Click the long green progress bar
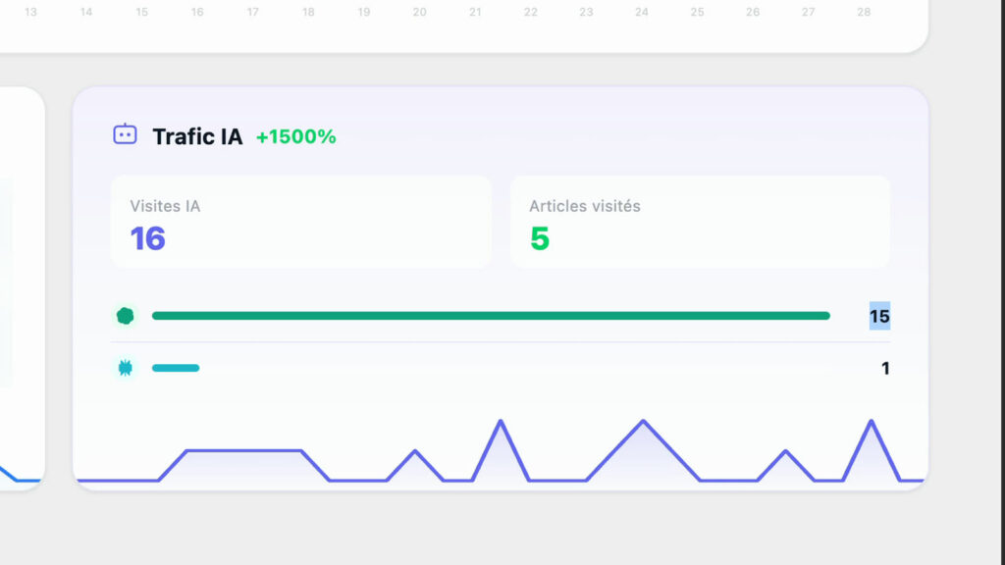 [491, 316]
